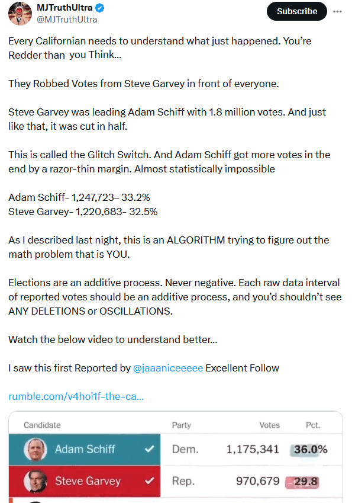Viewport: 352px width, 503px height.
Task: Click the Party column header
Action: tap(181, 425)
